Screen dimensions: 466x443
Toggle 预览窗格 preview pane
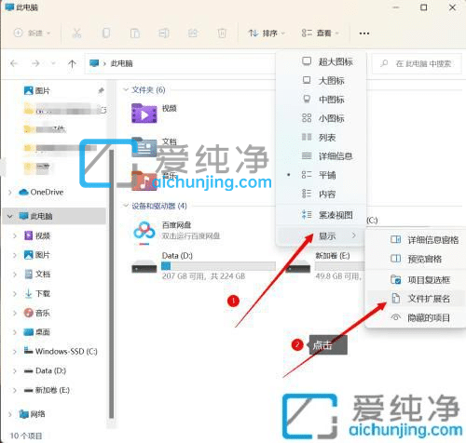coord(416,259)
